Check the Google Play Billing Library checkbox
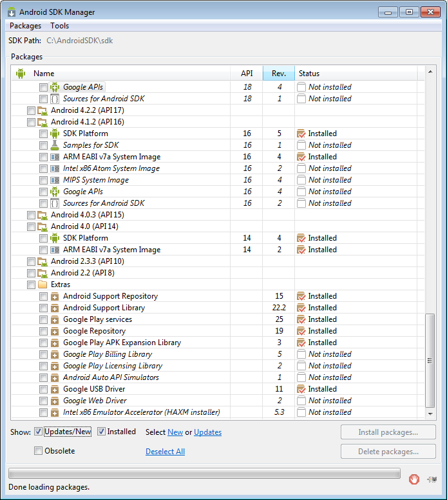This screenshot has height=500, width=447. coord(43,355)
